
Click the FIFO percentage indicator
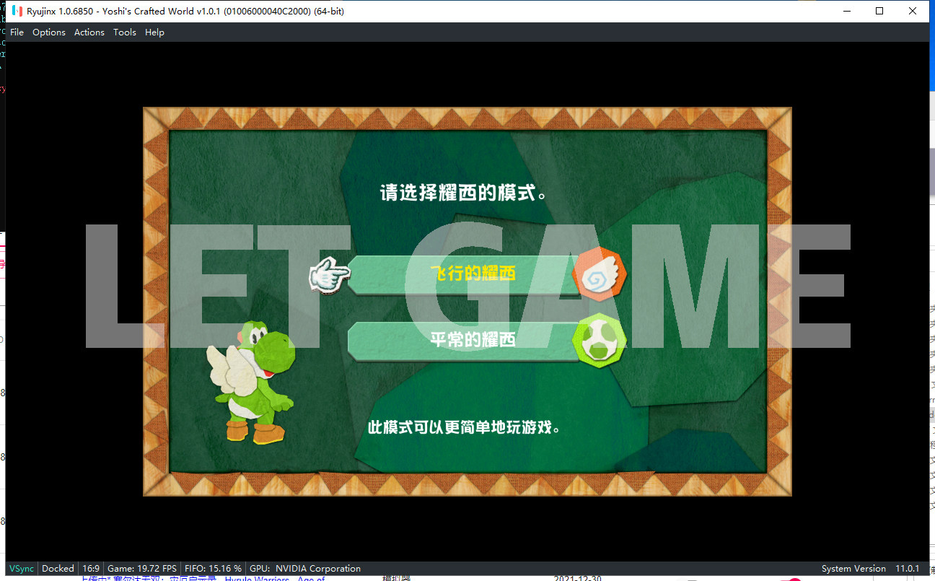[x=213, y=569]
